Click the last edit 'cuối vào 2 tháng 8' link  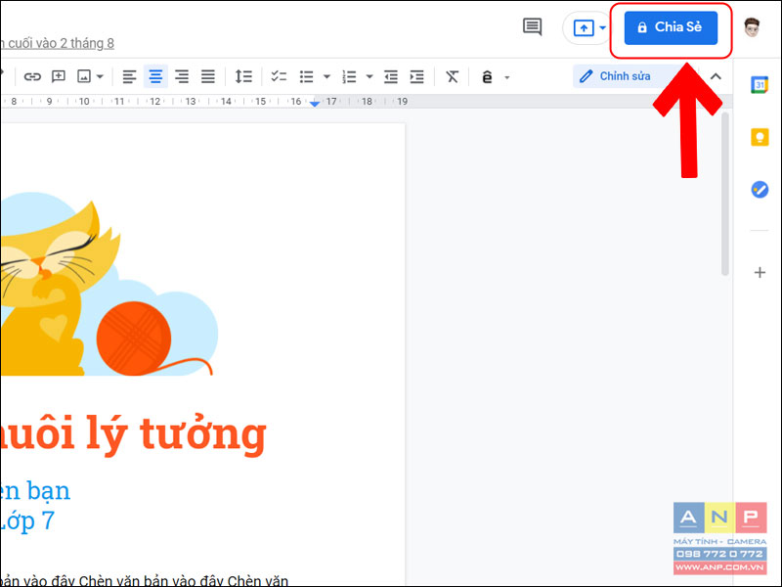pyautogui.click(x=57, y=43)
